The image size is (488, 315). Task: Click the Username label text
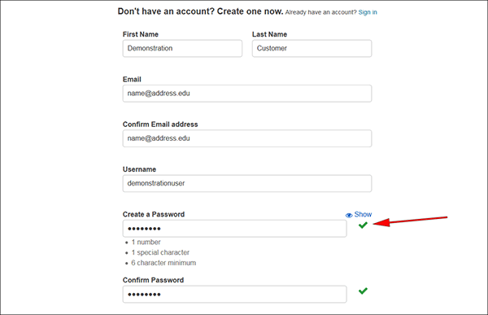pos(139,169)
